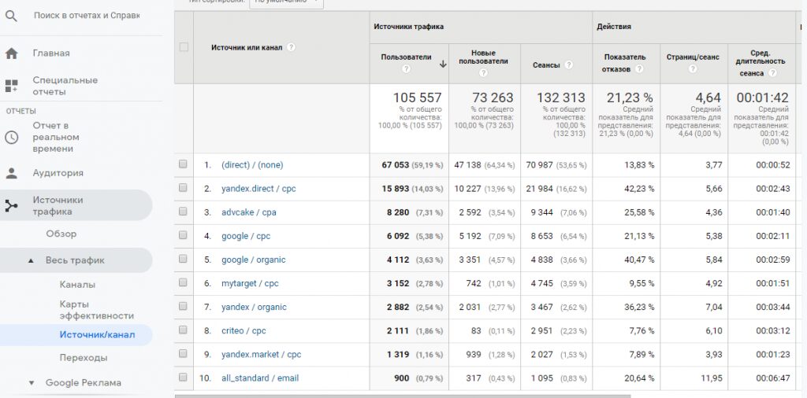The image size is (807, 398).
Task: Select the Переходы menu item
Action: pos(84,358)
